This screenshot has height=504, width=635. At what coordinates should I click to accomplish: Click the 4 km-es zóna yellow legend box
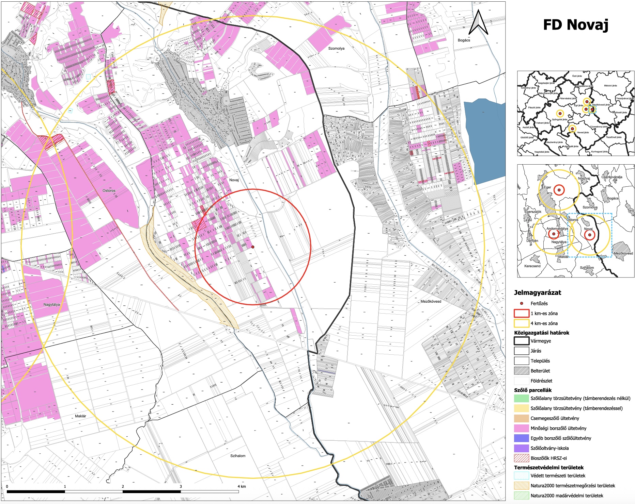pyautogui.click(x=521, y=323)
